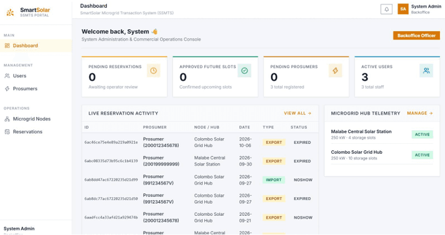Screen dimensions: 445x235
Task: Click the TYPE column header
Action: point(268,127)
